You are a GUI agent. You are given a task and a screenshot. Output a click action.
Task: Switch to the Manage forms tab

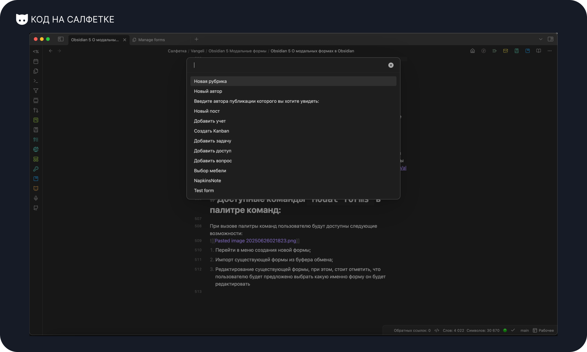coord(152,40)
